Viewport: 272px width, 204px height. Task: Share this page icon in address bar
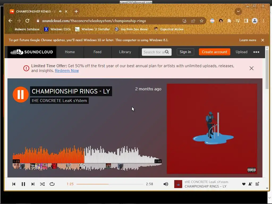pos(193,21)
